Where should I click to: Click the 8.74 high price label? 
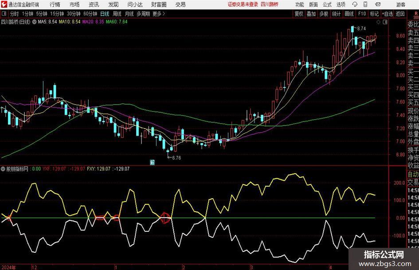click(361, 29)
